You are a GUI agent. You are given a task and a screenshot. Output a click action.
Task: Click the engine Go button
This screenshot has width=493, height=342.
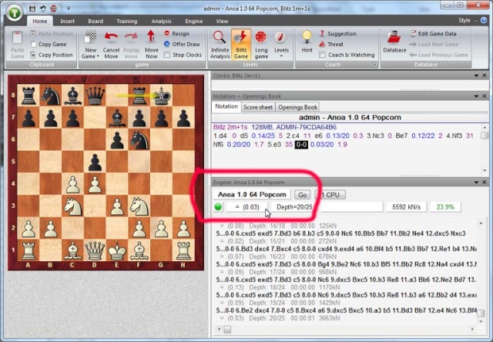[x=302, y=195]
